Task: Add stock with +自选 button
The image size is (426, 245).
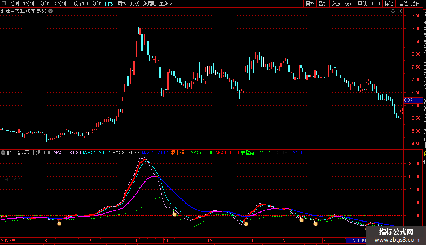Action: pyautogui.click(x=402, y=3)
